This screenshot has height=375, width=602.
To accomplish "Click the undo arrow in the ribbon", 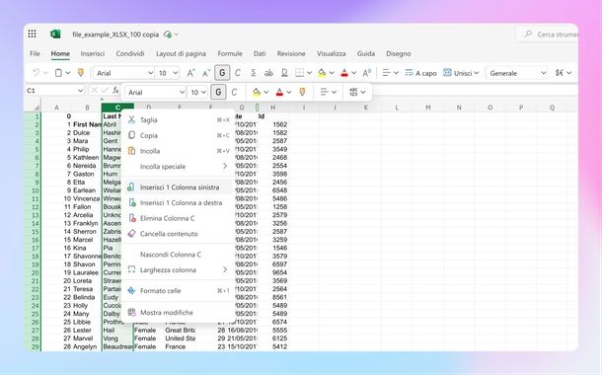I will click(x=36, y=73).
